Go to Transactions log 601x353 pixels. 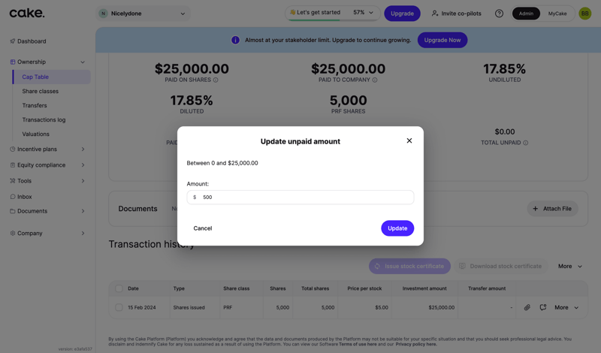[x=44, y=120]
